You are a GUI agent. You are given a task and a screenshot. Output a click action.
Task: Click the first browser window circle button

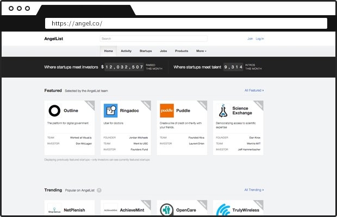pyautogui.click(x=11, y=8)
